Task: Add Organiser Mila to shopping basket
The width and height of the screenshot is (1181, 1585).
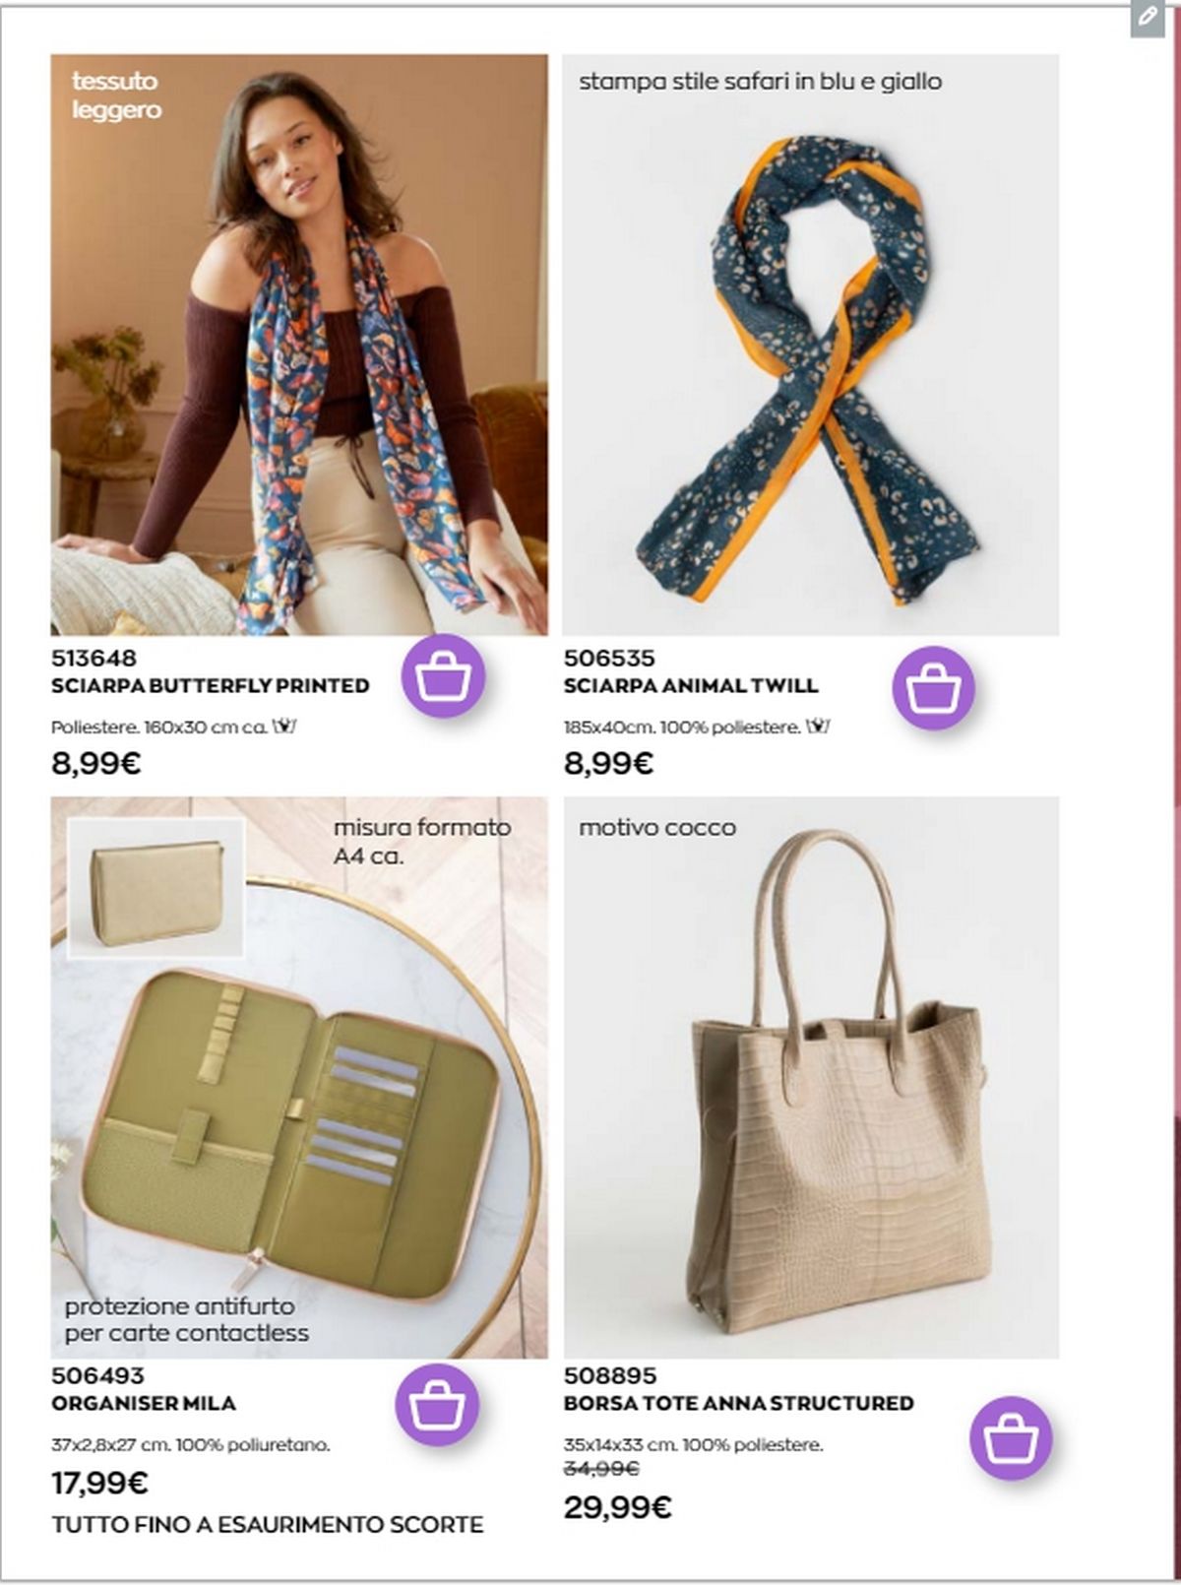Action: click(437, 1404)
